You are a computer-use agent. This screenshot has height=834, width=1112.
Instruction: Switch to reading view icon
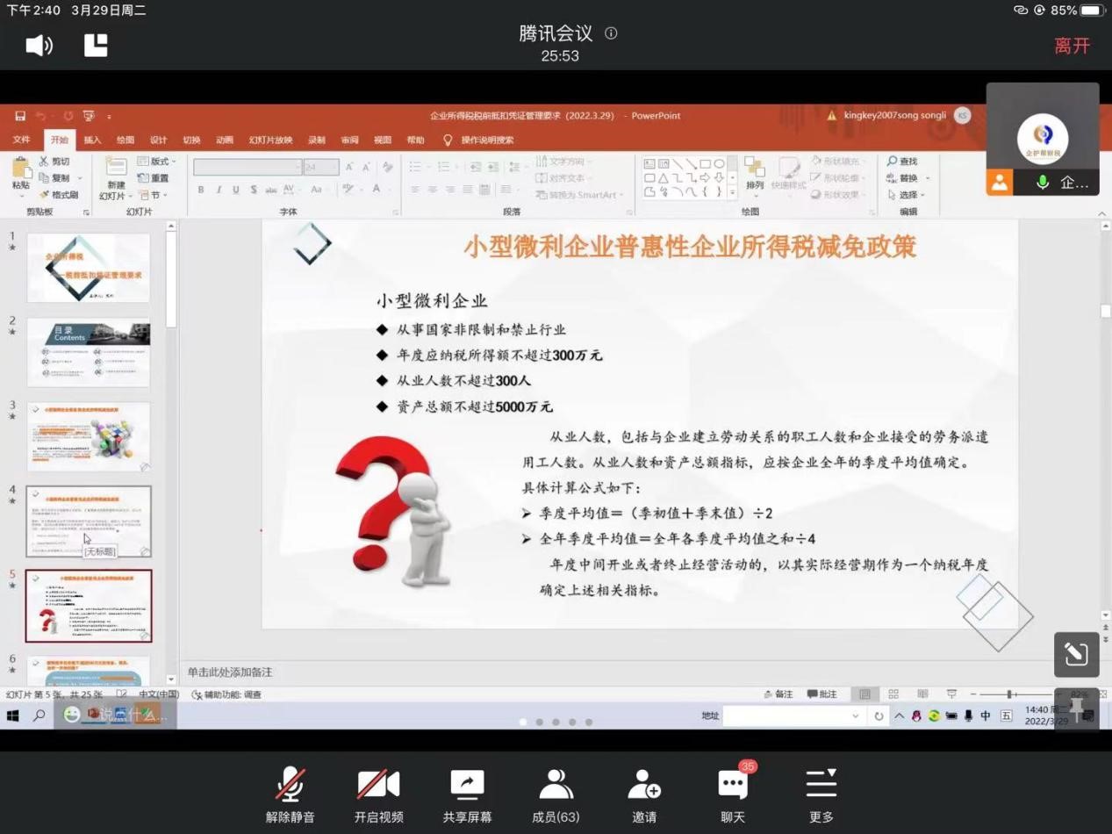point(922,694)
